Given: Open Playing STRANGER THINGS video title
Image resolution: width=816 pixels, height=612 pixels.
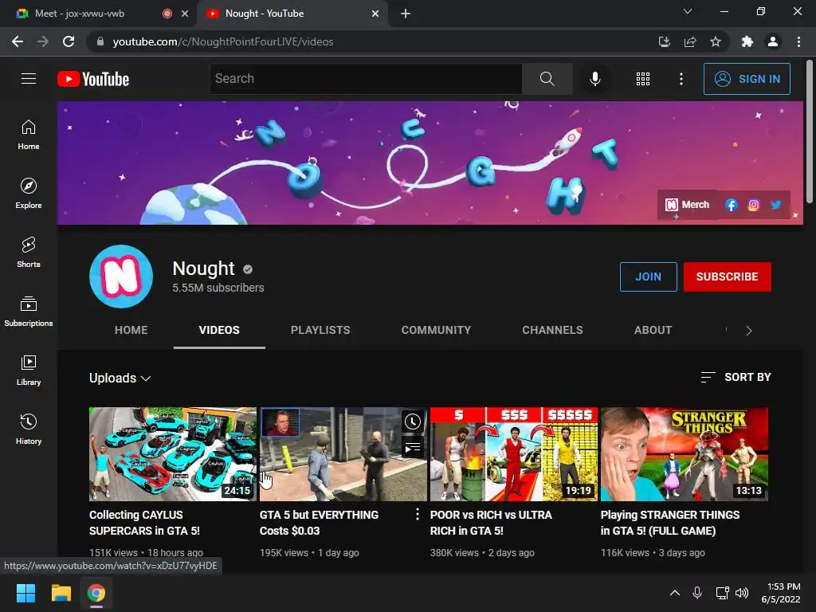Looking at the screenshot, I should 669,523.
